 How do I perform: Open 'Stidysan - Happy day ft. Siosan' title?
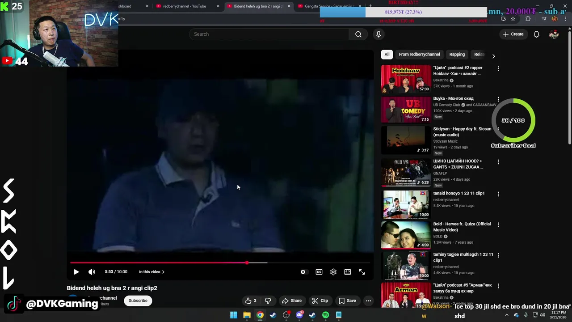click(x=462, y=132)
